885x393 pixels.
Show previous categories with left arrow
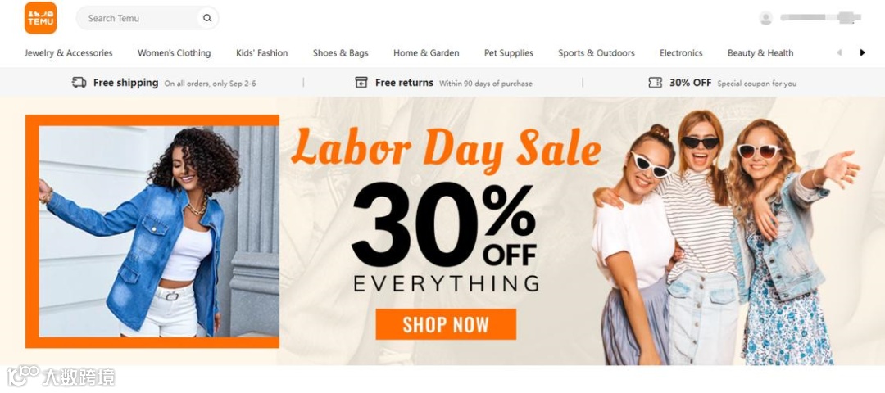point(839,53)
